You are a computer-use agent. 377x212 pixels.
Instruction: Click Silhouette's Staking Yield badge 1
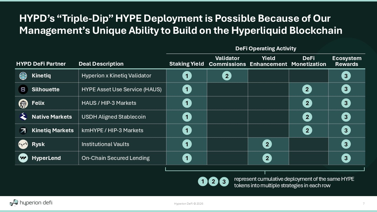coord(187,89)
